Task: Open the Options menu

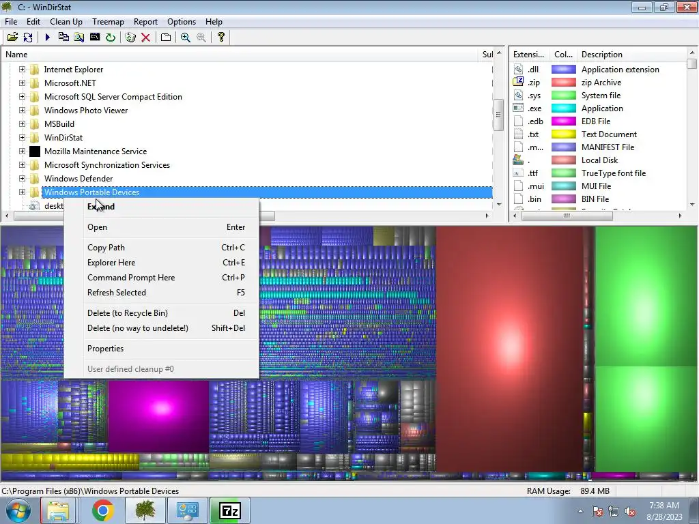Action: pos(182,22)
